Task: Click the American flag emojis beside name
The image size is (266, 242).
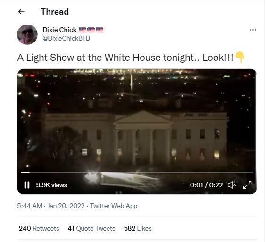Action: 91,30
